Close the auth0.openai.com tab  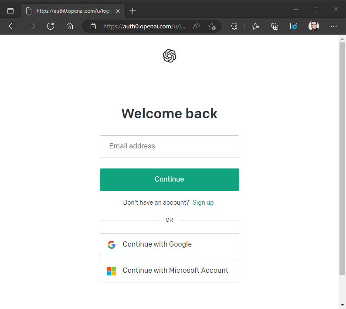click(118, 11)
